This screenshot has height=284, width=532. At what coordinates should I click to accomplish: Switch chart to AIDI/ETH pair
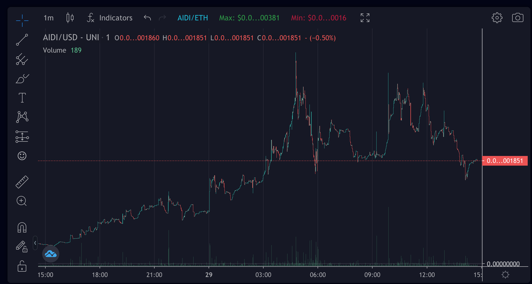click(192, 18)
